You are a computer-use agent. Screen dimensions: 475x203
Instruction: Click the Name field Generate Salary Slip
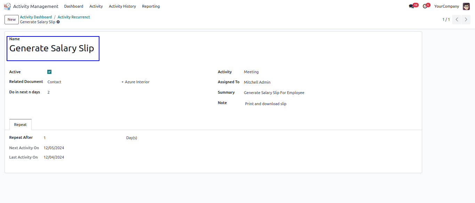52,48
